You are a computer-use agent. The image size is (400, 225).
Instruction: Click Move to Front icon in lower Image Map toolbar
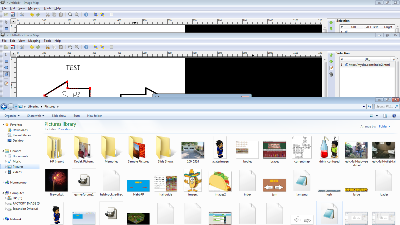[x=95, y=47]
